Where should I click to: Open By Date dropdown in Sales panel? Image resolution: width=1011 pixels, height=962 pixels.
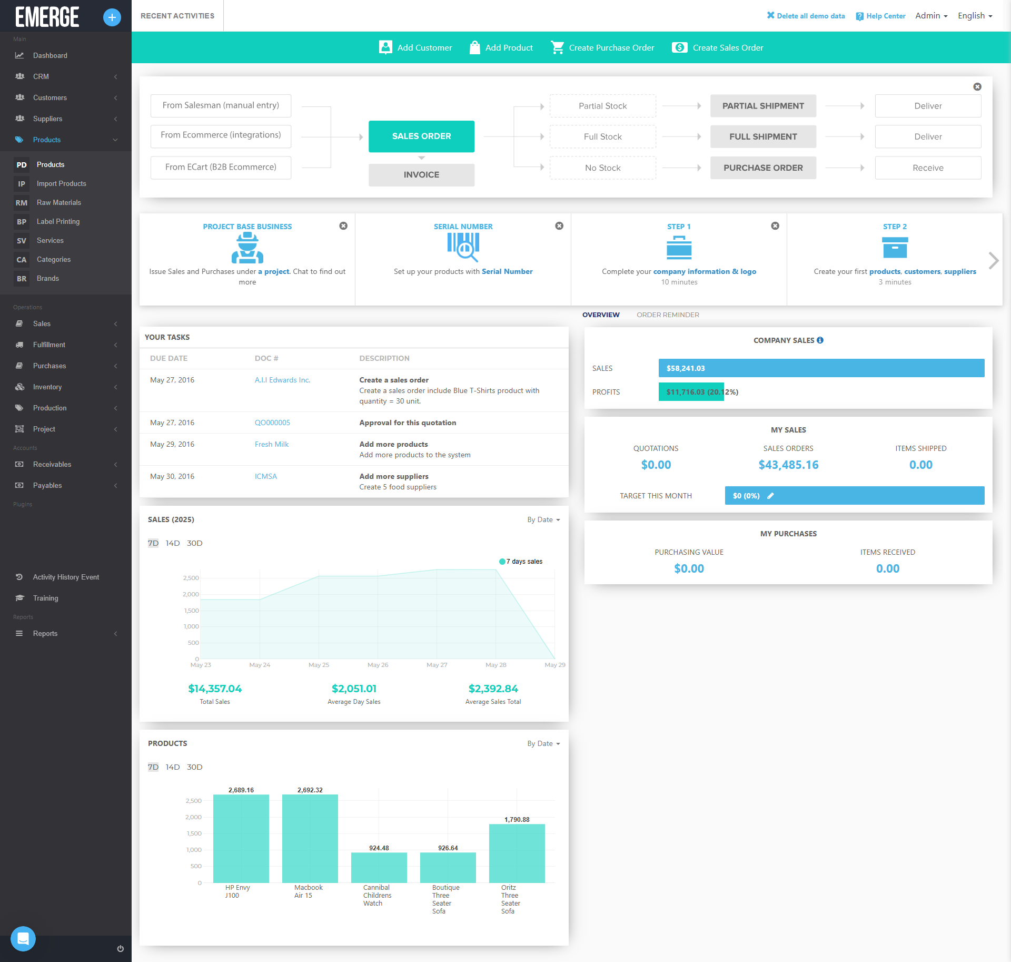tap(543, 519)
